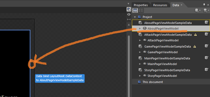Click the GamePageViewModelSampleData database icon
This screenshot has height=97, width=210.
(140, 46)
